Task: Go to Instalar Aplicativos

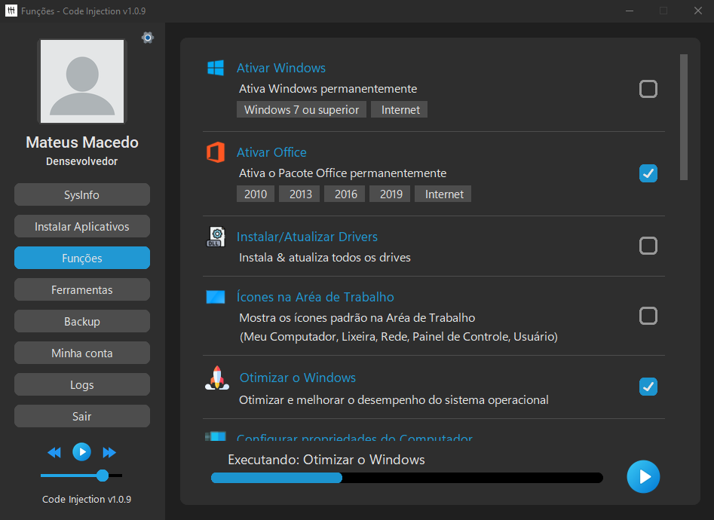Action: pos(82,226)
